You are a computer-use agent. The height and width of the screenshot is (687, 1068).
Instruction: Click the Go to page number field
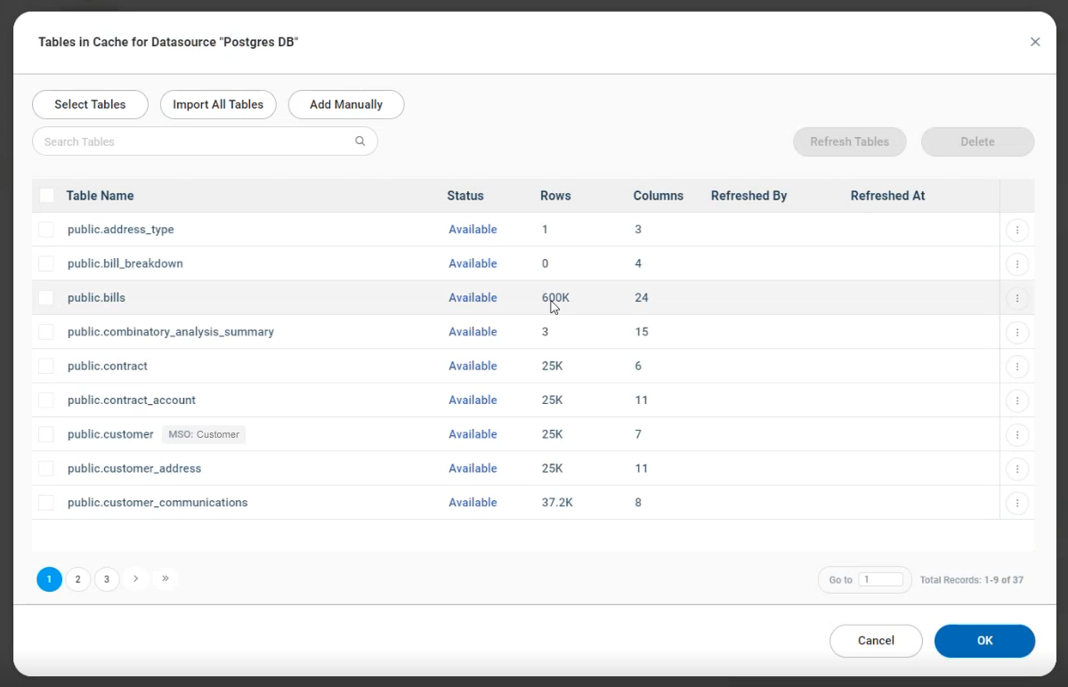tap(881, 580)
